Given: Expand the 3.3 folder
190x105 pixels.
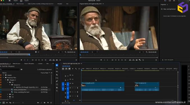Looking at the screenshot, I should pyautogui.click(x=8, y=97).
